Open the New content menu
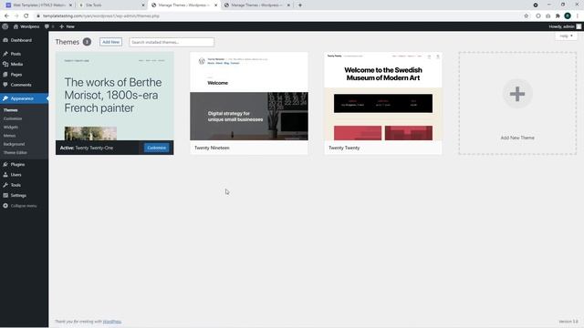Viewport: 584px width, 328px height. tap(67, 26)
